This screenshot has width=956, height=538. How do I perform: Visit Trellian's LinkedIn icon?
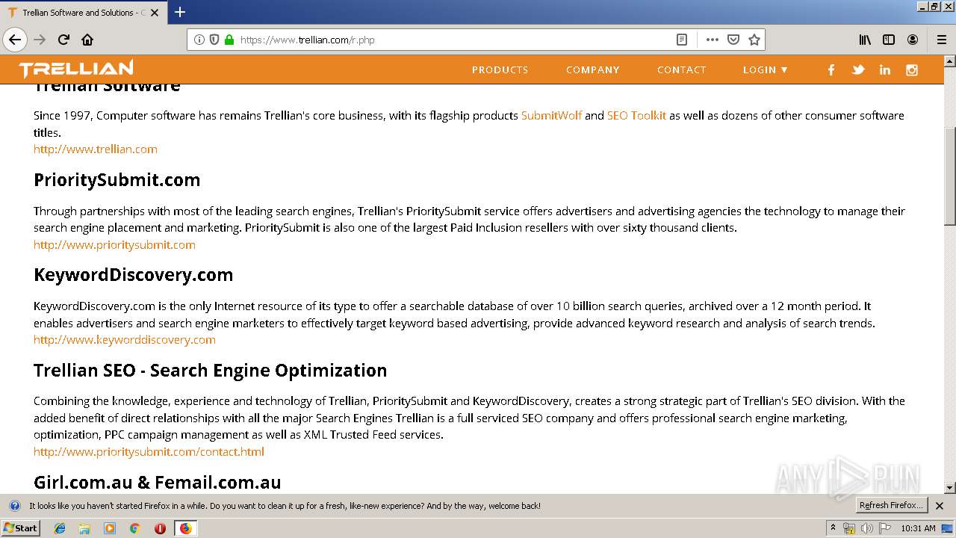point(885,69)
